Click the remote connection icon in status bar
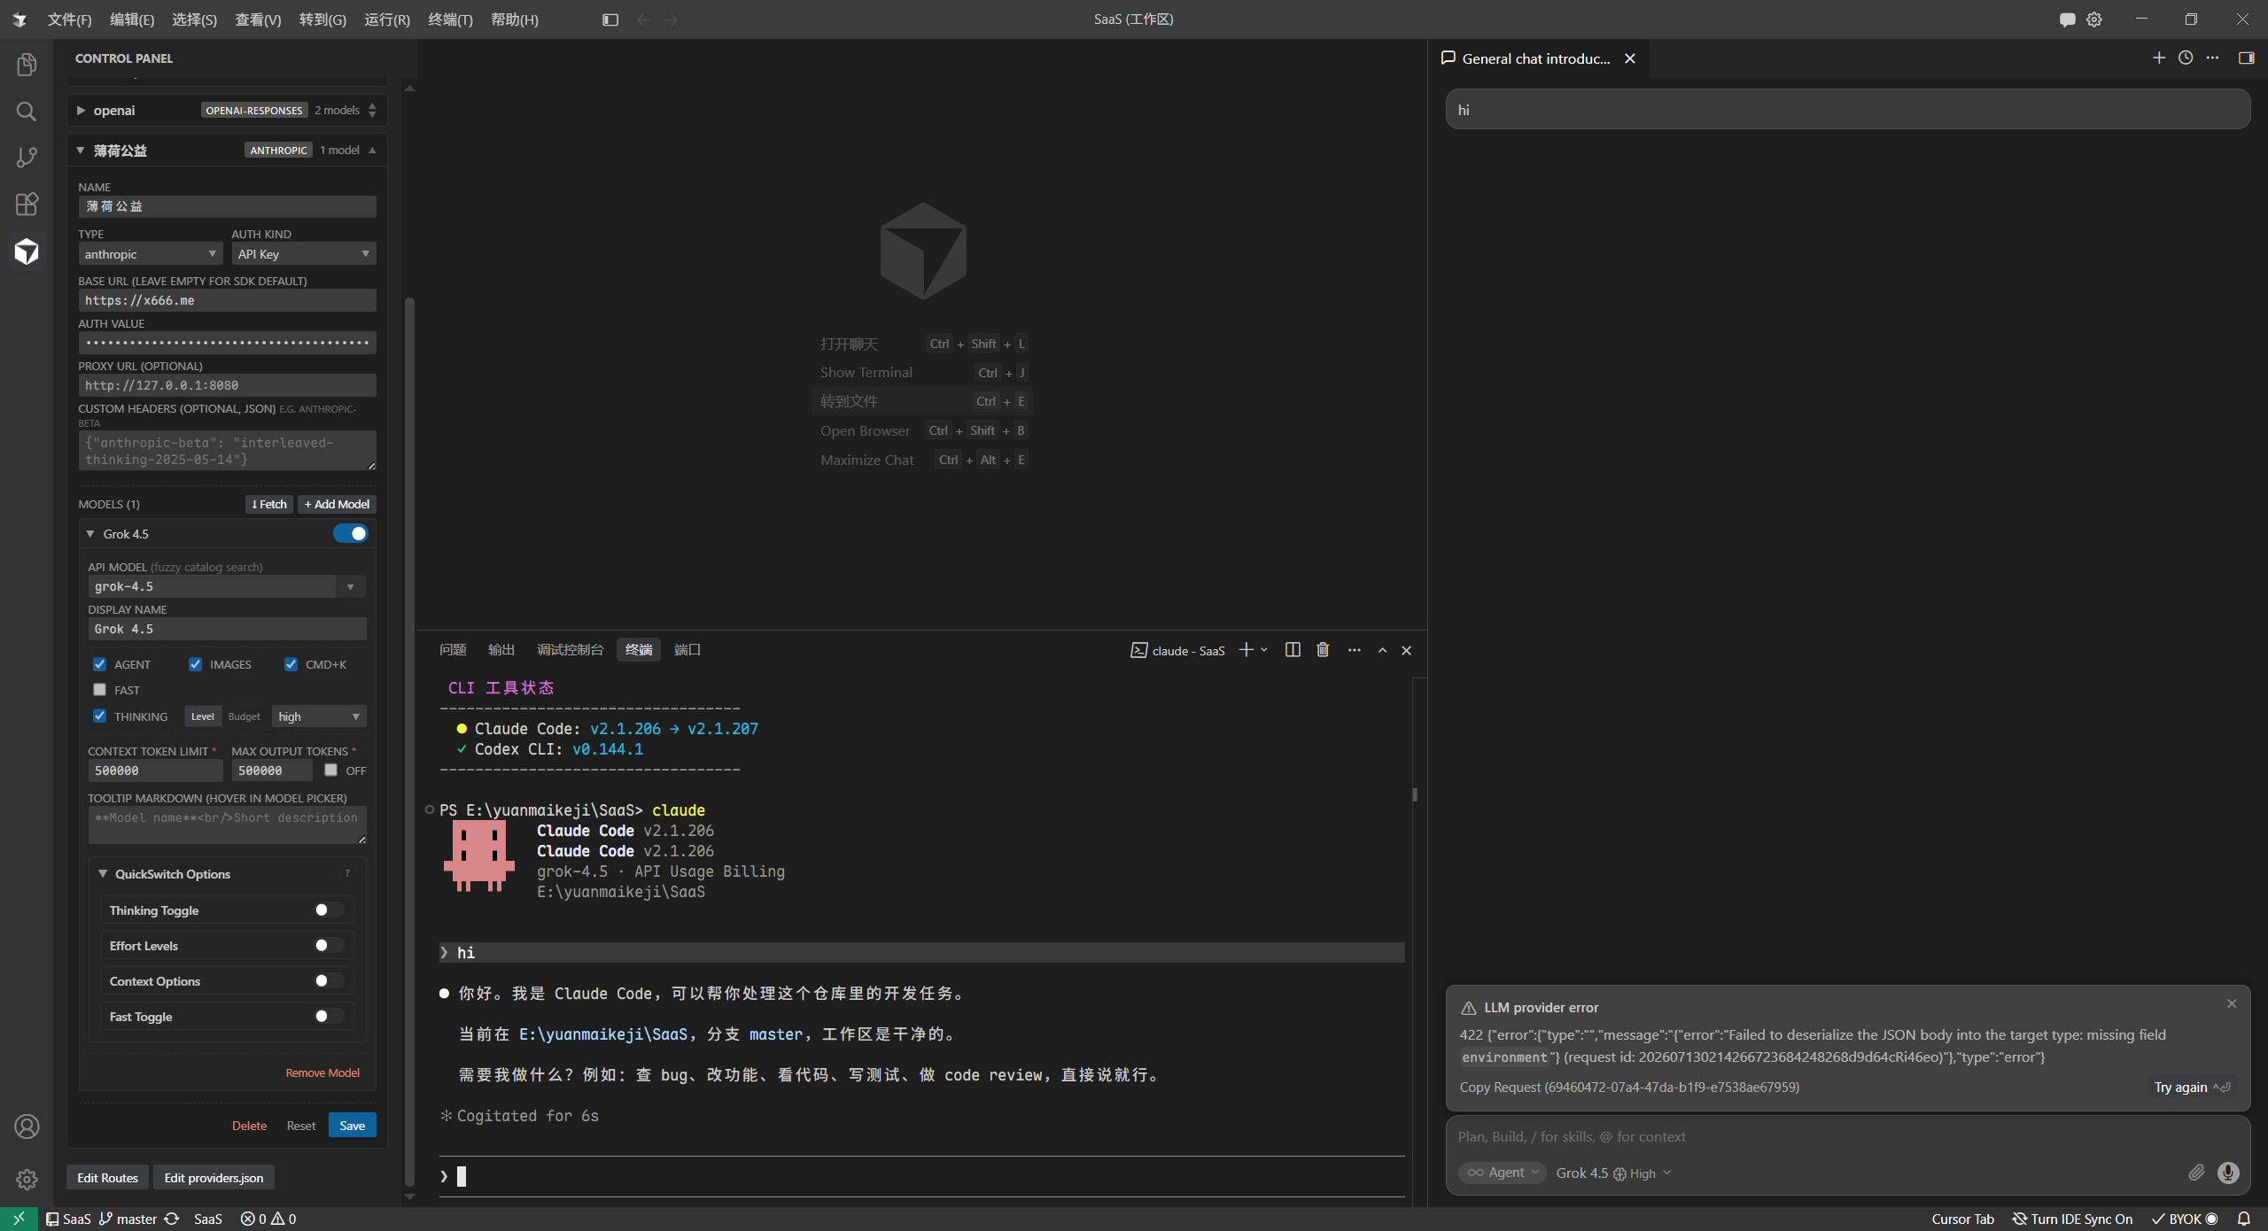This screenshot has width=2268, height=1231. coord(19,1219)
